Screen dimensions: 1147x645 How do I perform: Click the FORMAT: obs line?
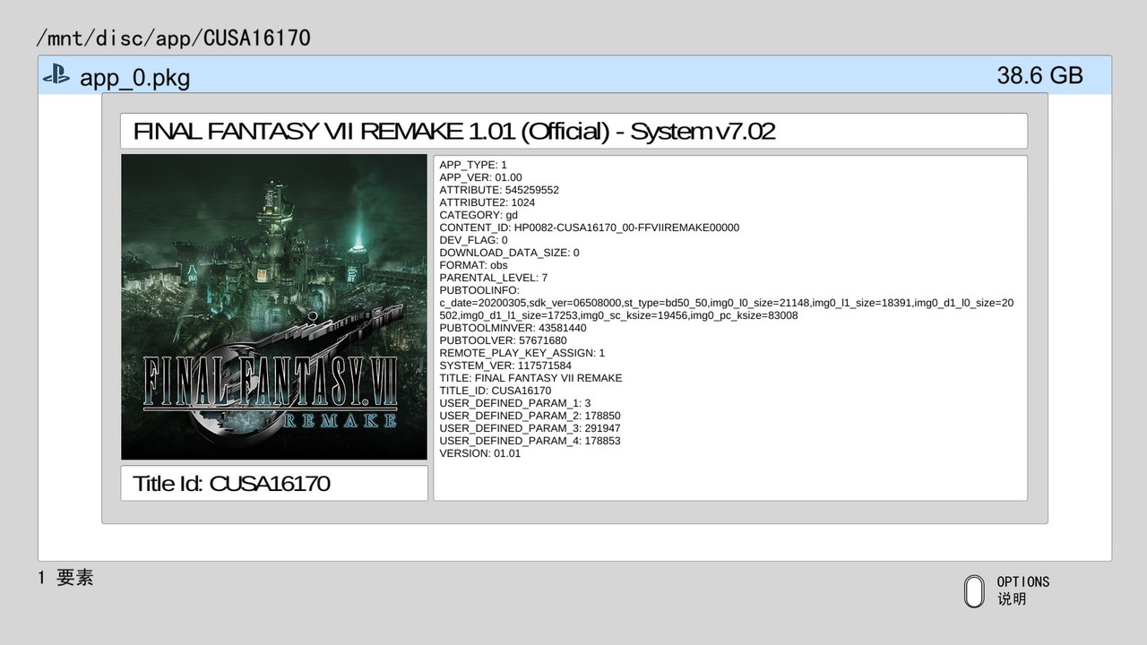coord(473,265)
